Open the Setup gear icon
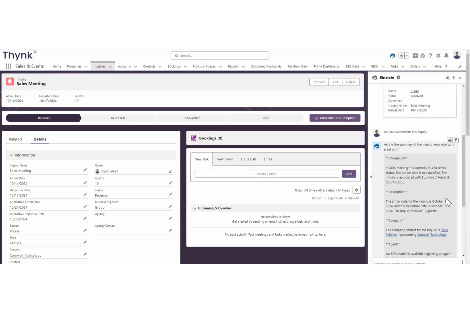Viewport: 470px width, 313px height. [x=438, y=56]
